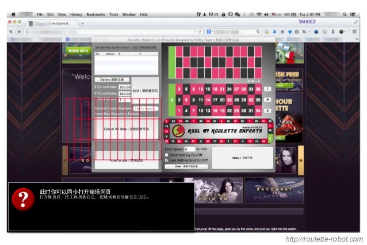Enable Direct Betting On/Off checkbox
This screenshot has height=245, width=367.
(167, 155)
